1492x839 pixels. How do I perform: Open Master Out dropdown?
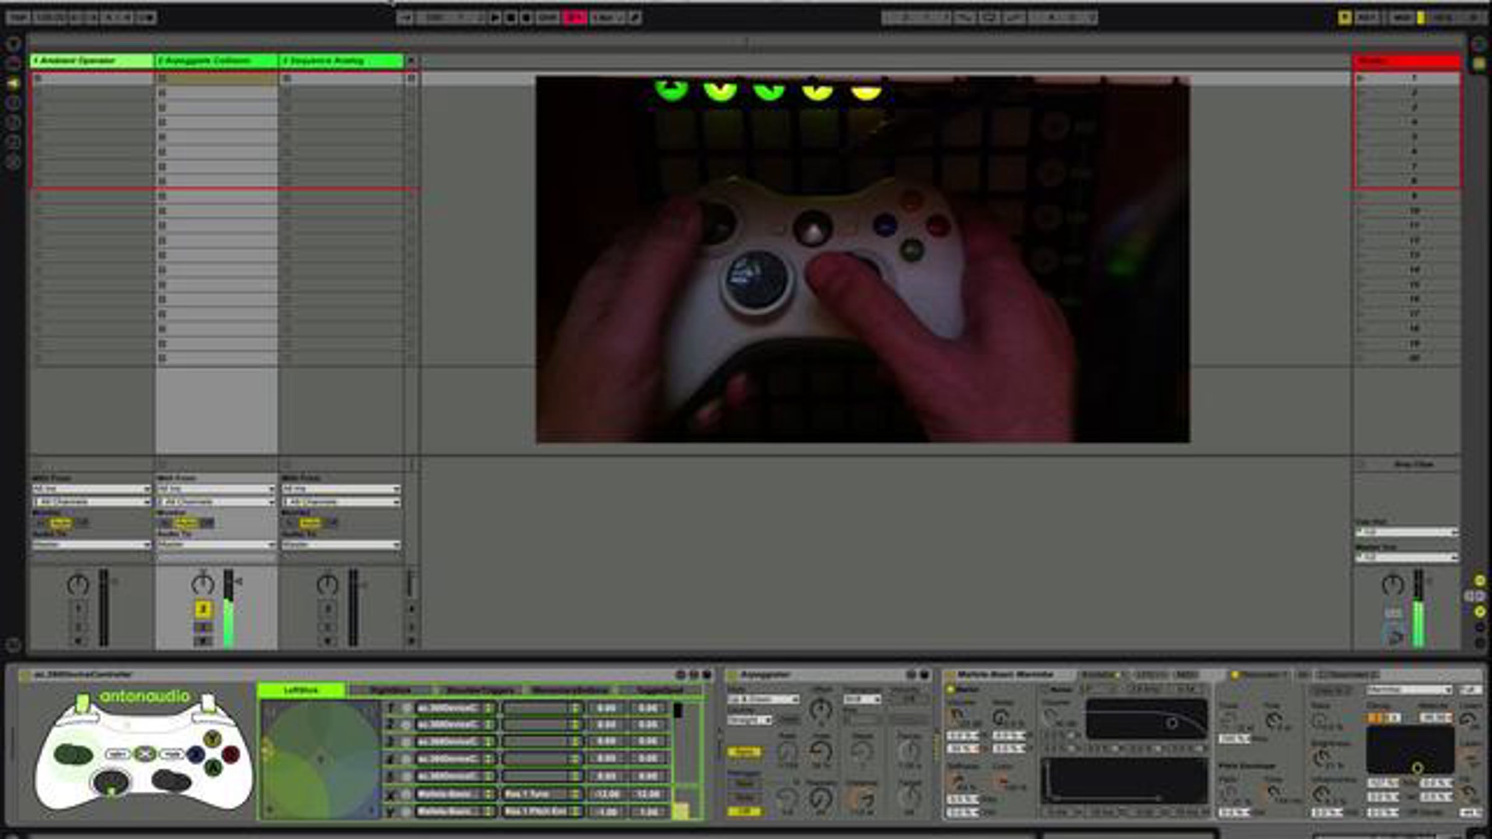(1406, 557)
